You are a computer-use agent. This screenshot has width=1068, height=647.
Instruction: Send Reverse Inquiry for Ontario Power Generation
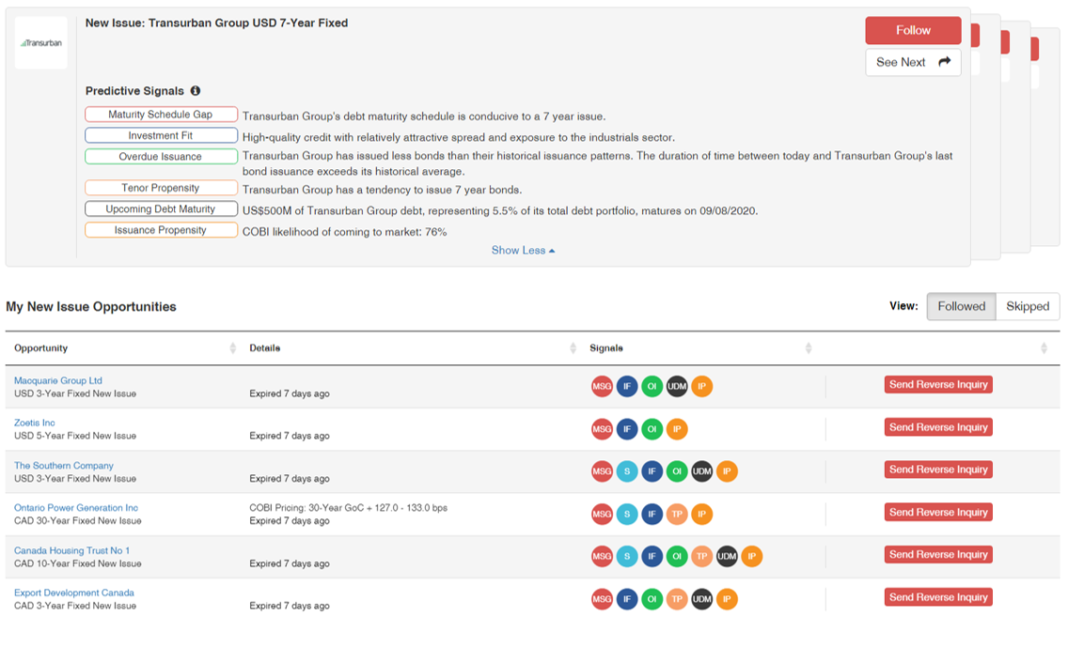[x=938, y=513]
